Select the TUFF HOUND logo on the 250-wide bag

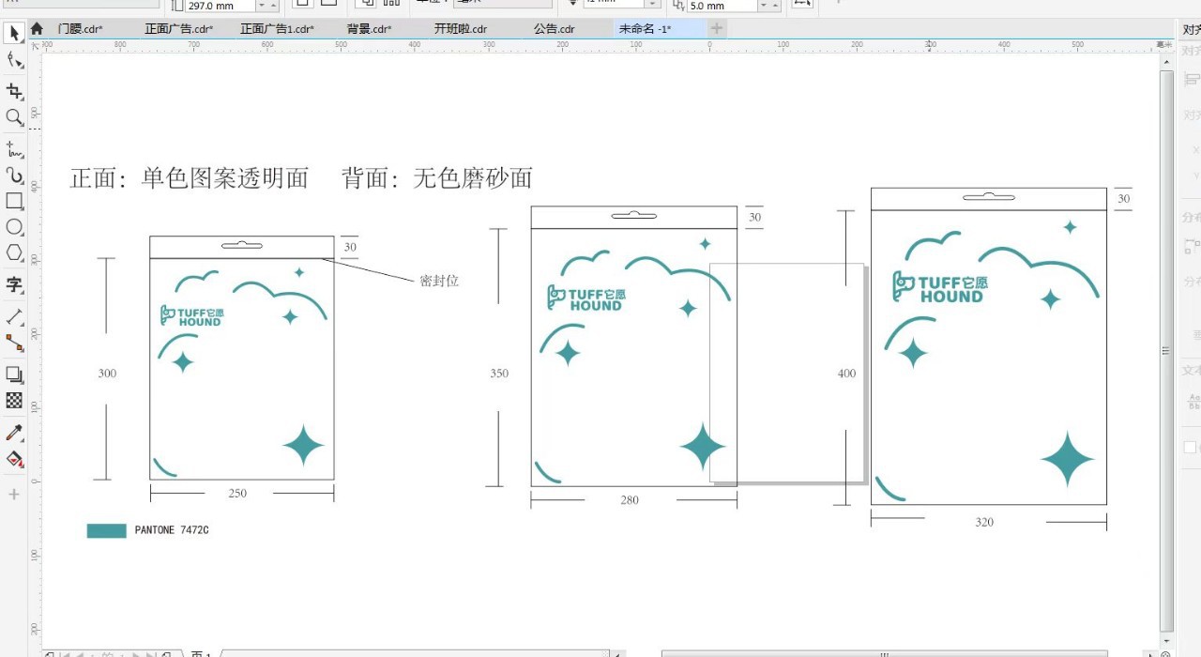pos(191,316)
